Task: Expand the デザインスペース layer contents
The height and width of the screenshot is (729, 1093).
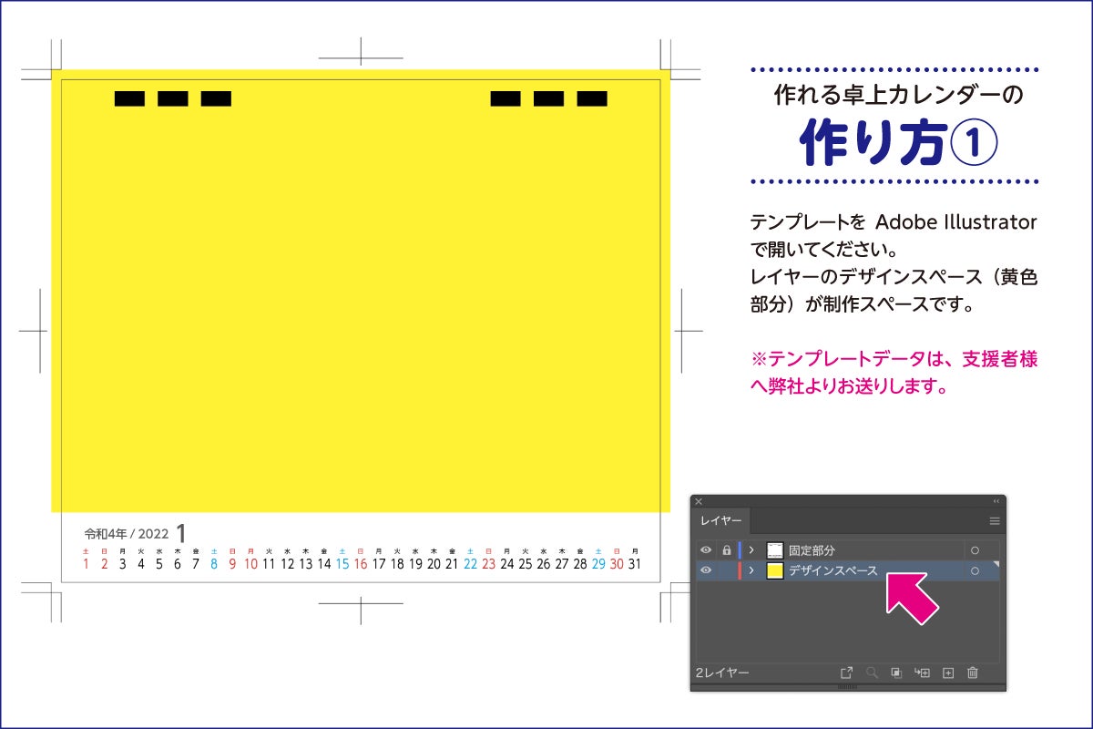Action: pyautogui.click(x=751, y=570)
